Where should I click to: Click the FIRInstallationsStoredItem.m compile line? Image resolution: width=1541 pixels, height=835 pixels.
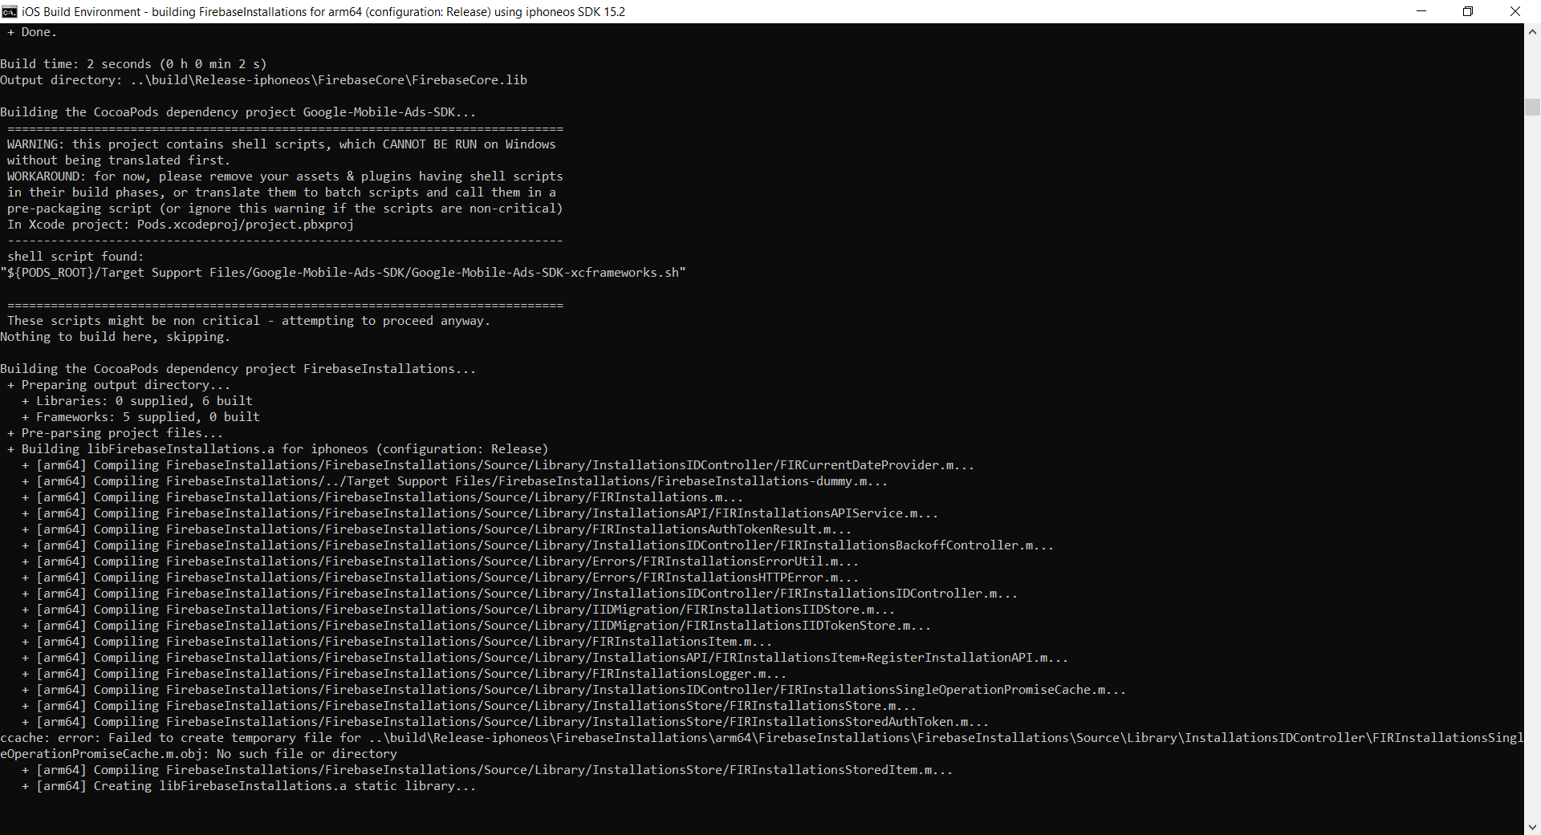[x=487, y=770]
